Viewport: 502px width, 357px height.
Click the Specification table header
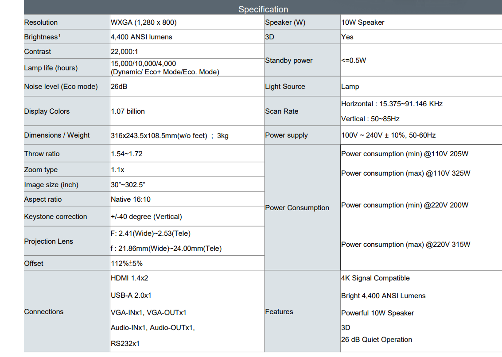click(263, 9)
